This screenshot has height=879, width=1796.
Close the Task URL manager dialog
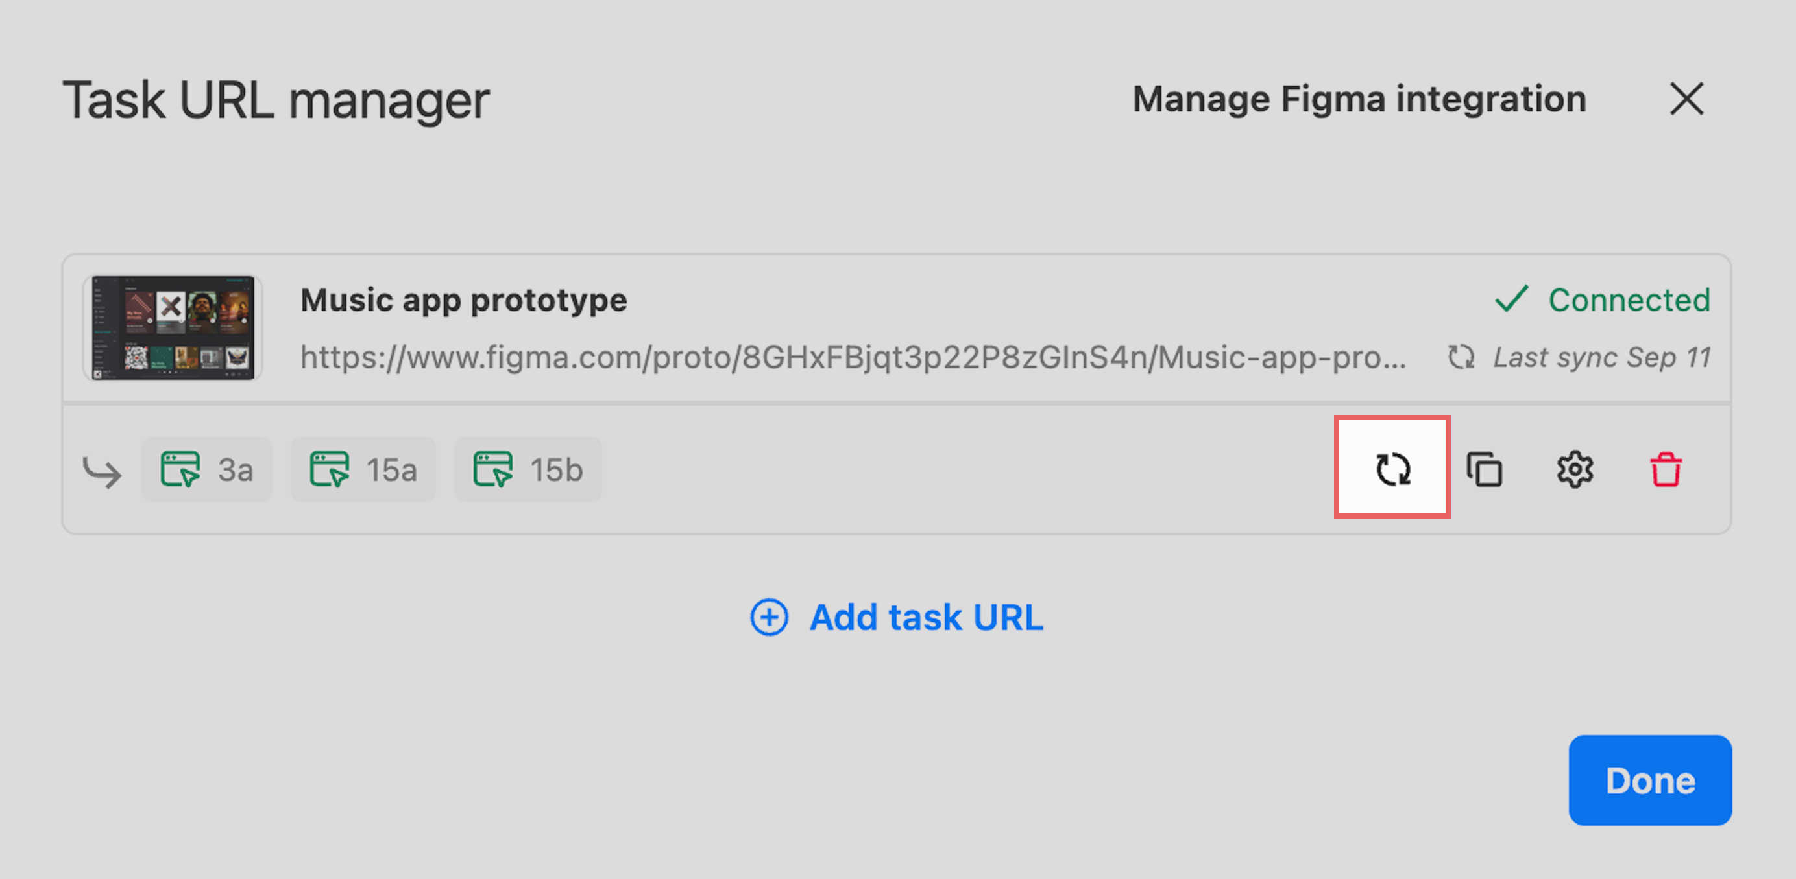point(1686,99)
